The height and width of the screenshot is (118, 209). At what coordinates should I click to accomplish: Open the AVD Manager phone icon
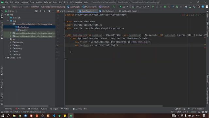click(x=190, y=7)
